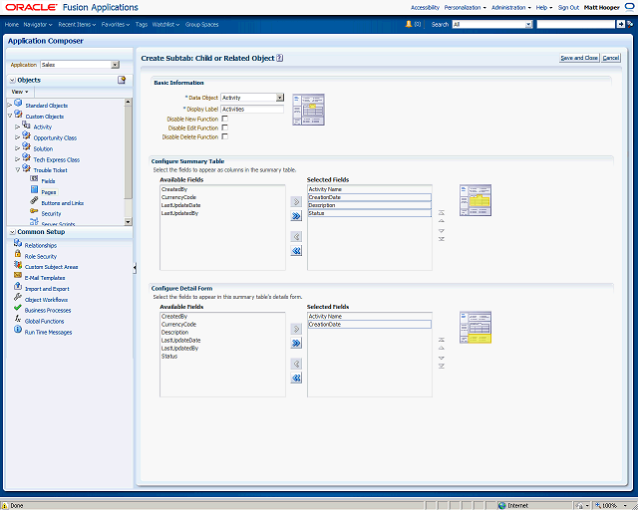Click the top search text field
The image size is (638, 510).
click(576, 24)
